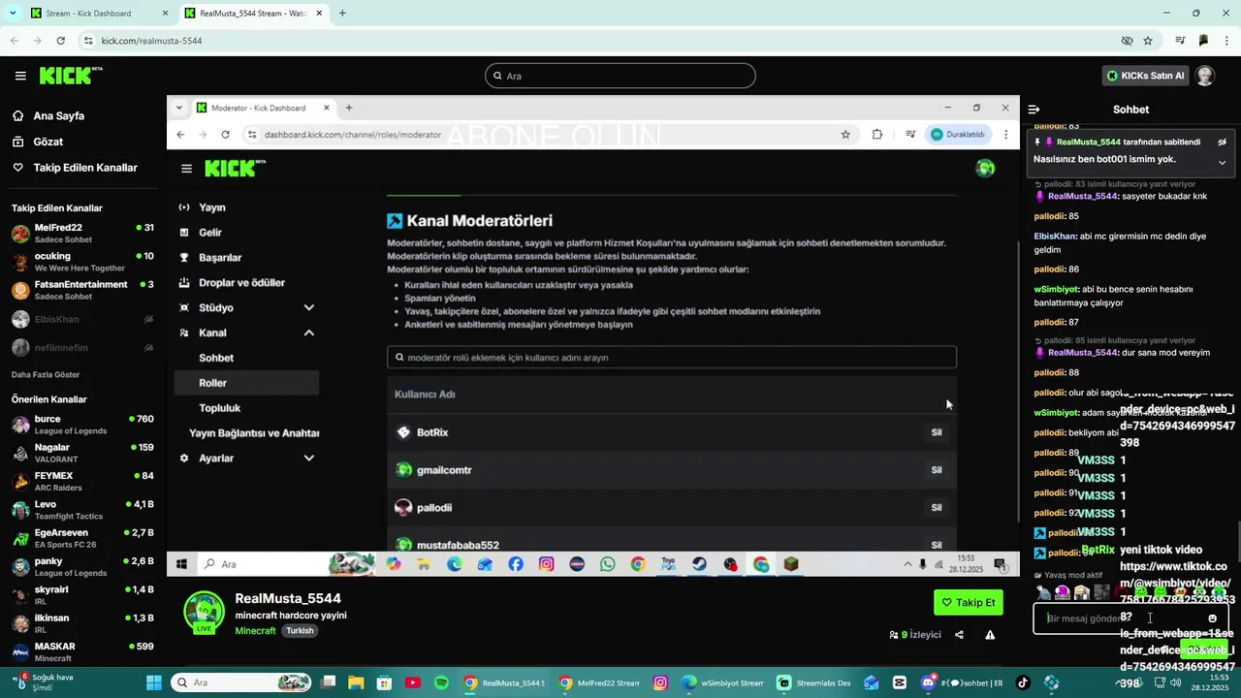Screen dimensions: 1241x698
Task: Open FEYMEX ARC Raiders channel
Action: coord(82,481)
